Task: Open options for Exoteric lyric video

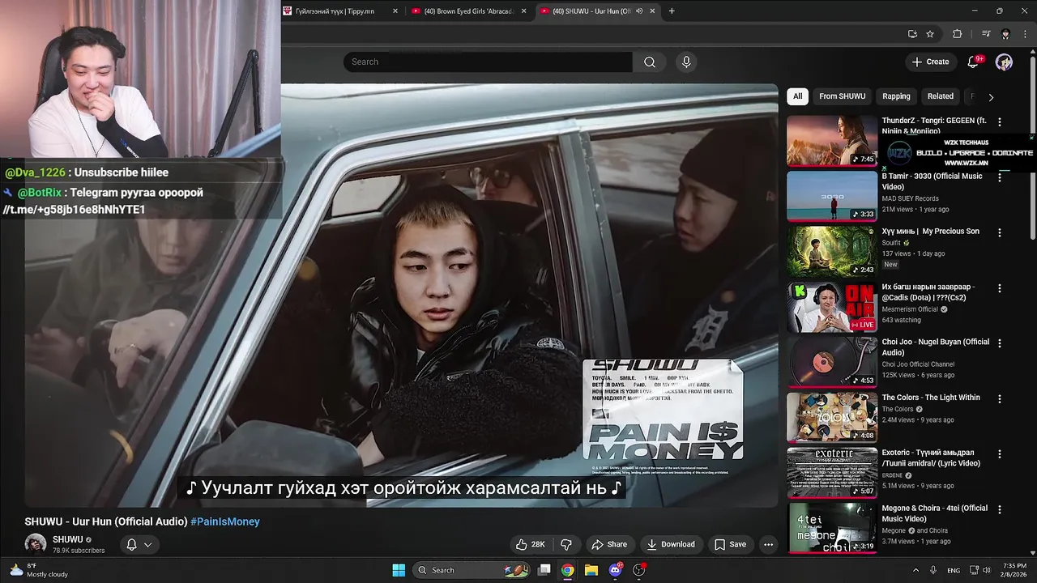Action: (999, 454)
